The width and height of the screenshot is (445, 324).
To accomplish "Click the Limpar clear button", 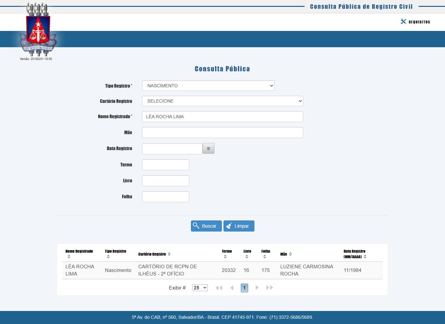I will pos(239,226).
